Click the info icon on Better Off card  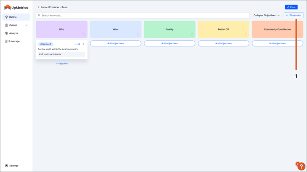click(246, 34)
